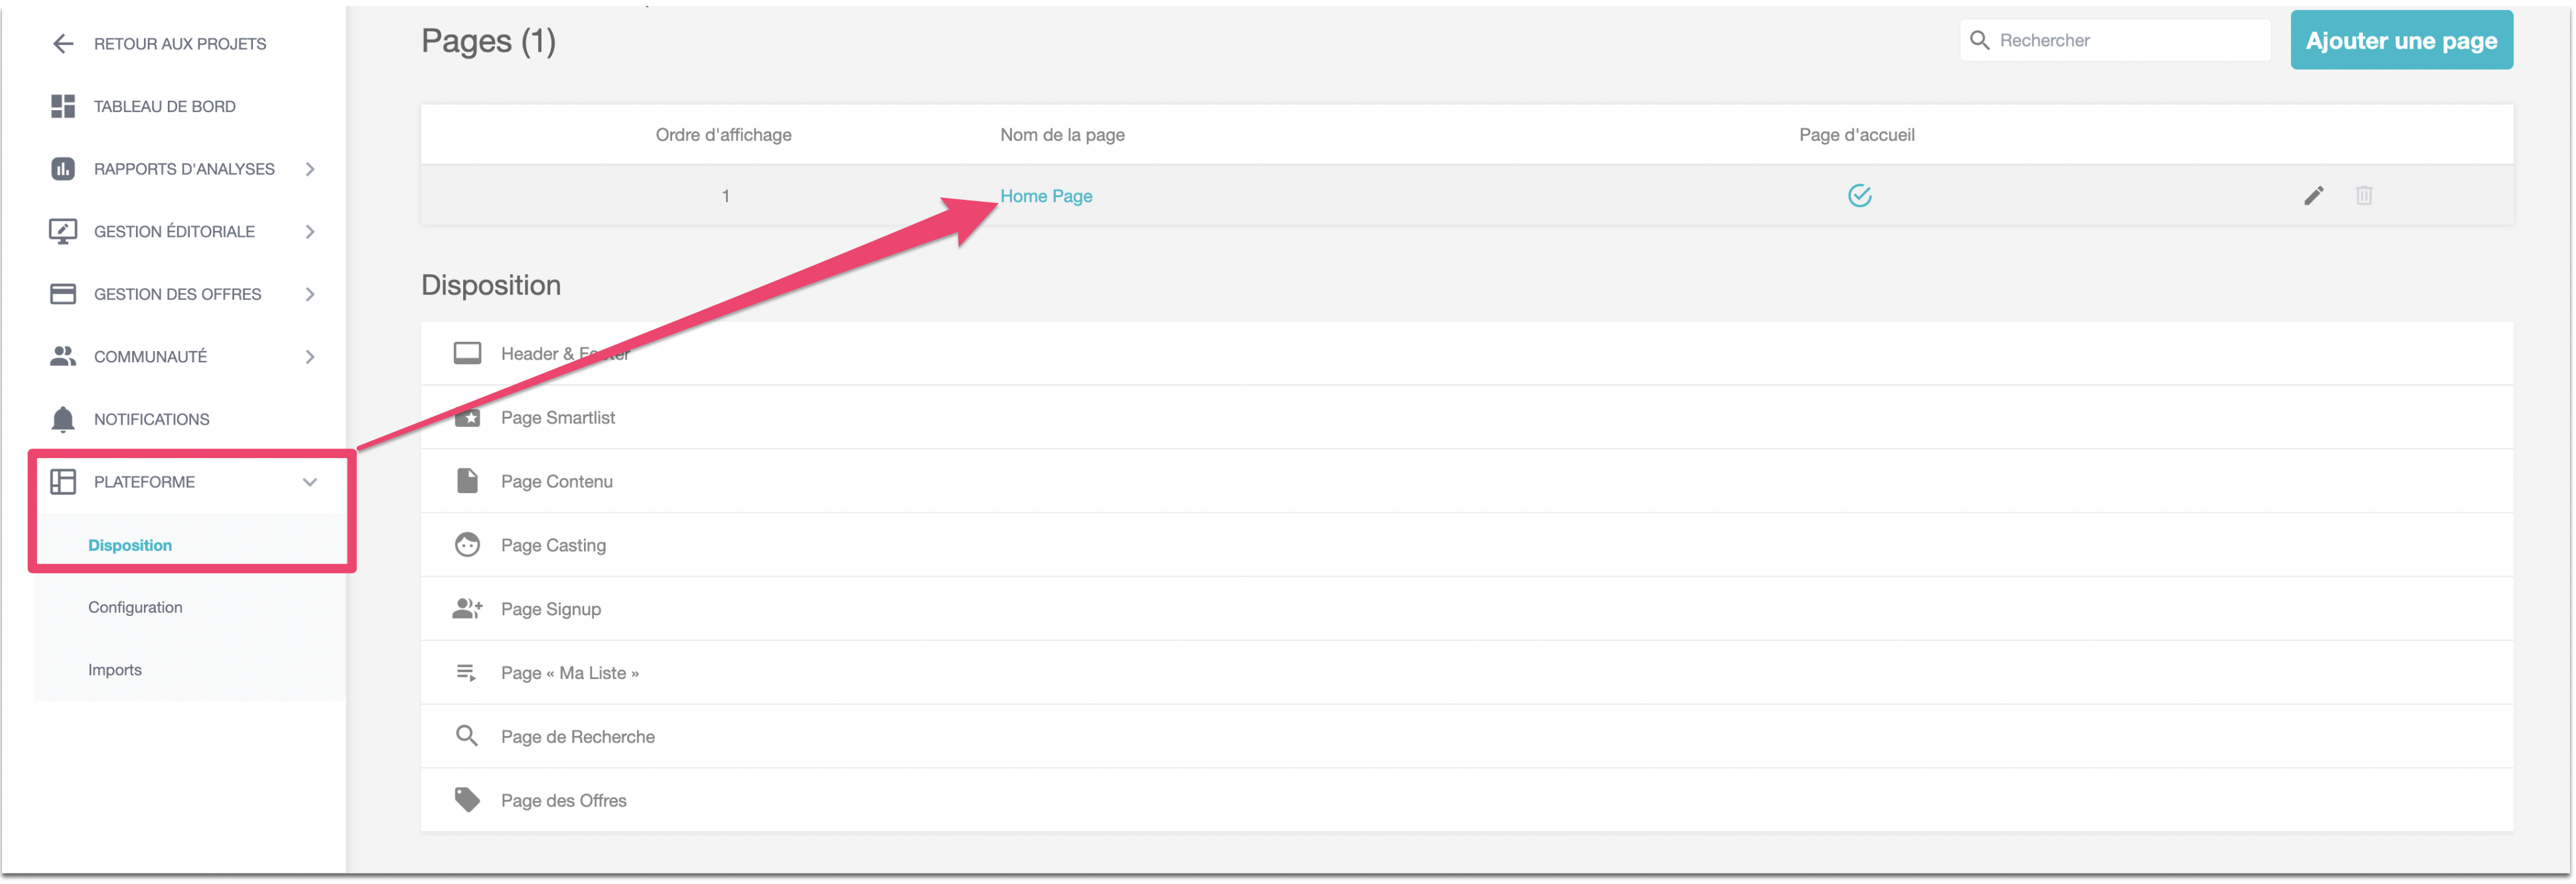2576x884 pixels.
Task: Expand the Gestion éditoriale section arrow
Action: (310, 232)
